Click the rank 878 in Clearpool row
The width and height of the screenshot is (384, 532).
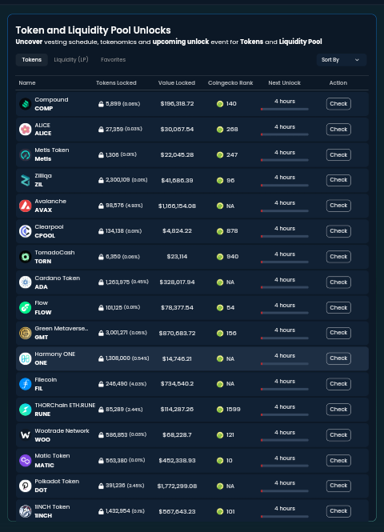(x=232, y=231)
